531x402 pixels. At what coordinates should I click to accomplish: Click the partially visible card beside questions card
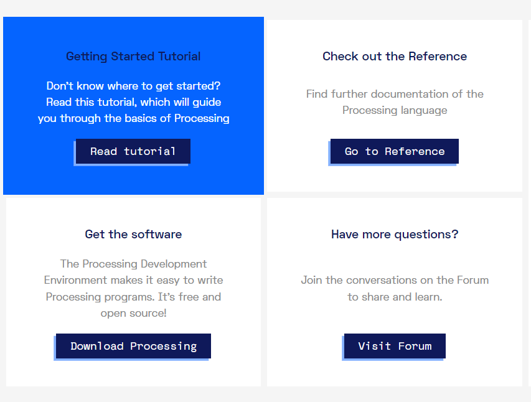point(529,291)
